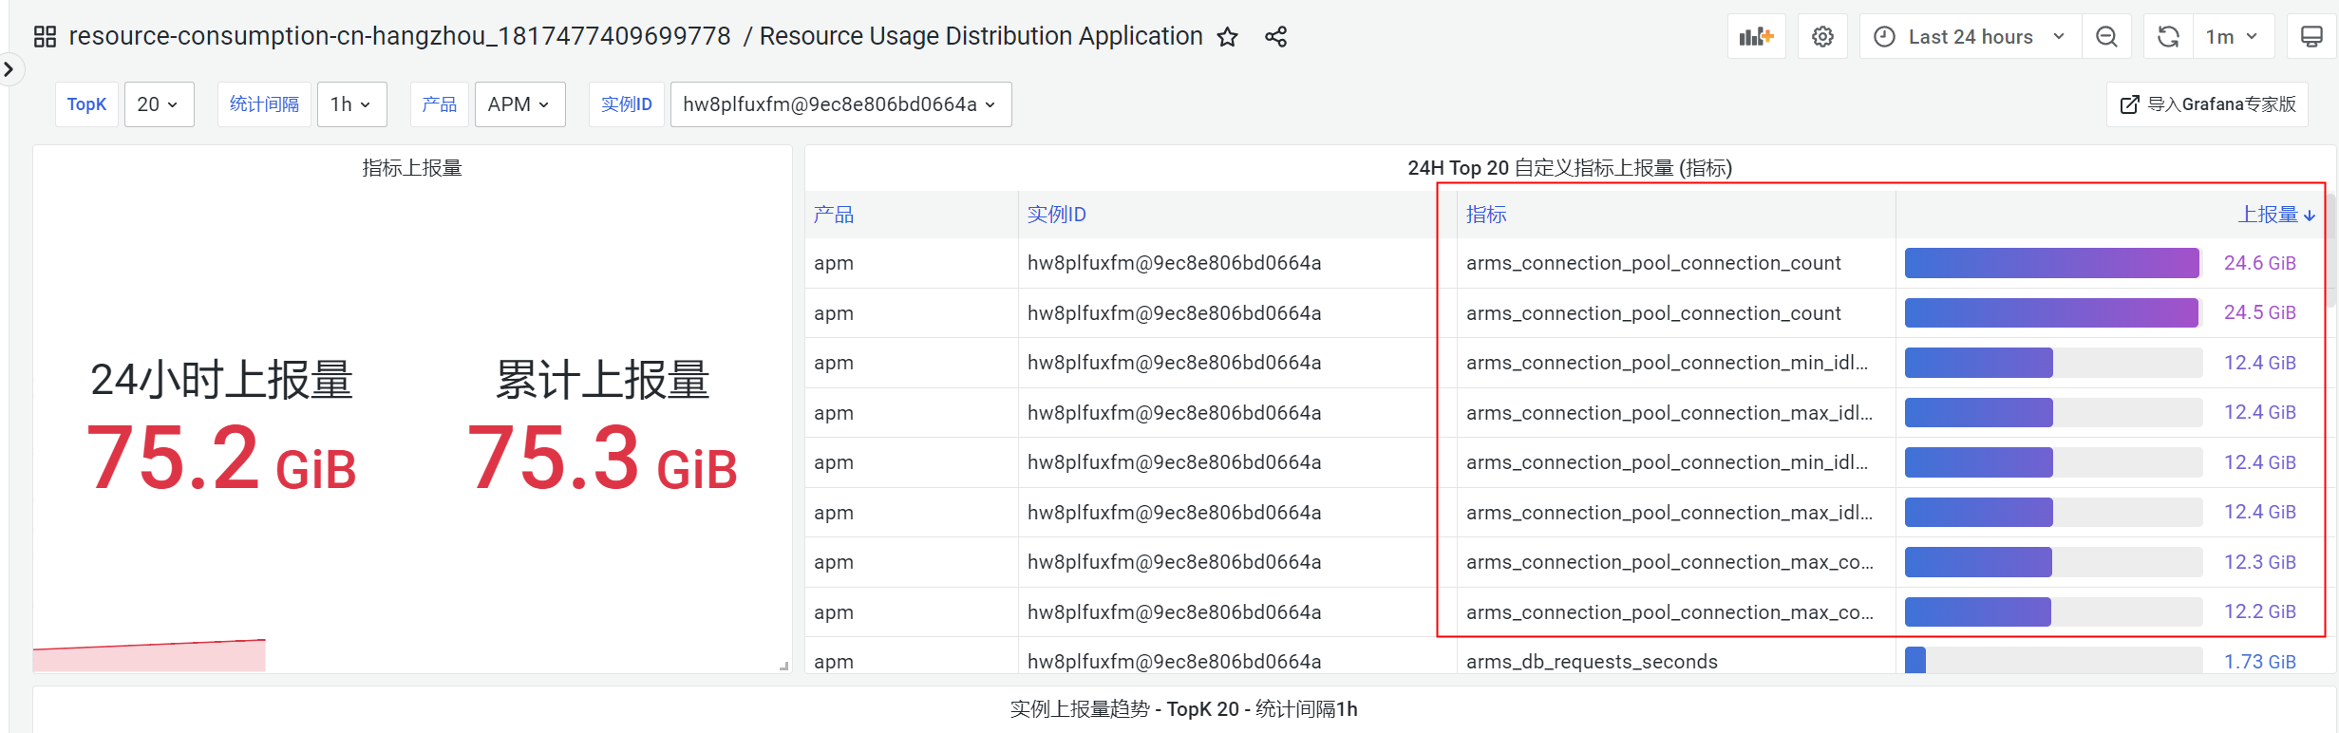Click the 1.73 GiB value
Image resolution: width=2339 pixels, height=733 pixels.
(2259, 662)
